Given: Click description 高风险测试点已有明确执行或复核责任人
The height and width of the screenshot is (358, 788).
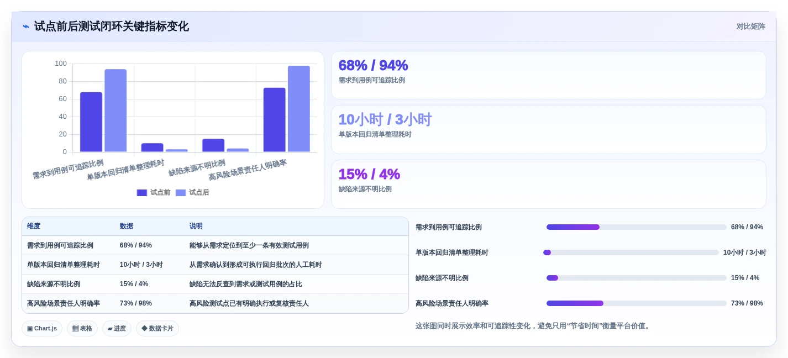Looking at the screenshot, I should pyautogui.click(x=249, y=303).
